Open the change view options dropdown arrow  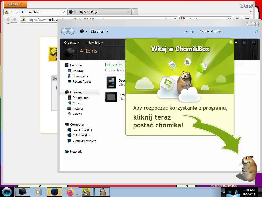pos(236,43)
